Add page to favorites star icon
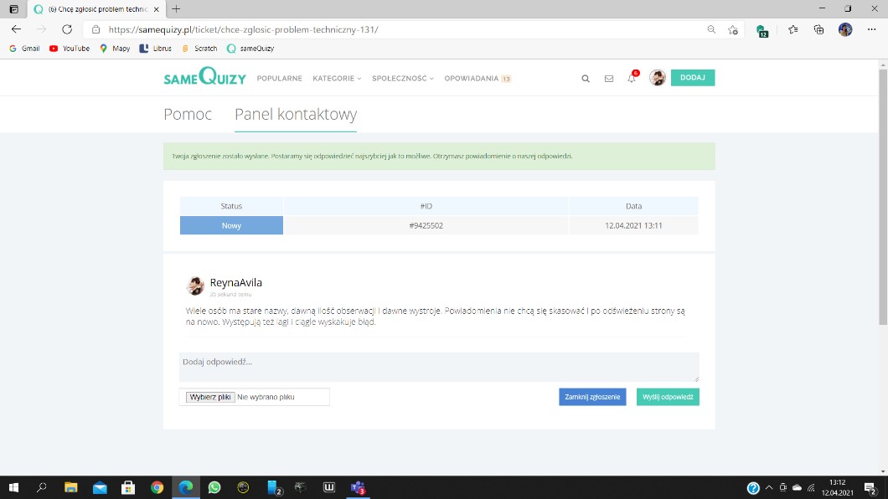 (x=733, y=29)
